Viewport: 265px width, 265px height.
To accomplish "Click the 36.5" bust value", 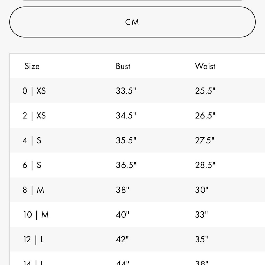I will point(126,165).
